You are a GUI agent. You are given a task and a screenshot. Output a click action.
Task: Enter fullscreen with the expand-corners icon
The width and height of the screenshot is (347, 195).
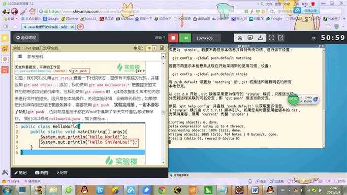point(271,38)
